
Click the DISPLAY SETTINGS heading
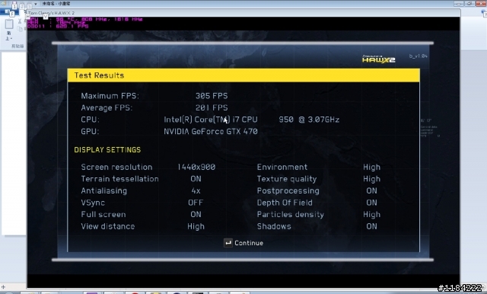point(107,150)
